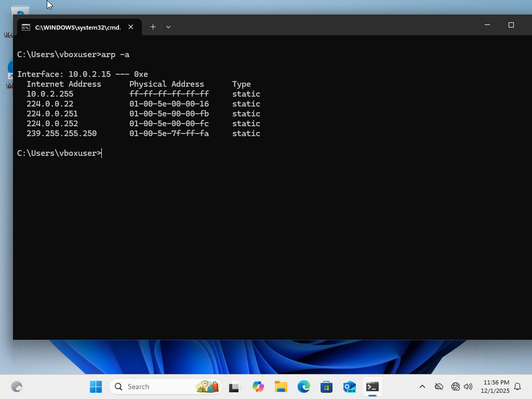Open the new Outlook app
This screenshot has width=532, height=399.
click(349, 387)
